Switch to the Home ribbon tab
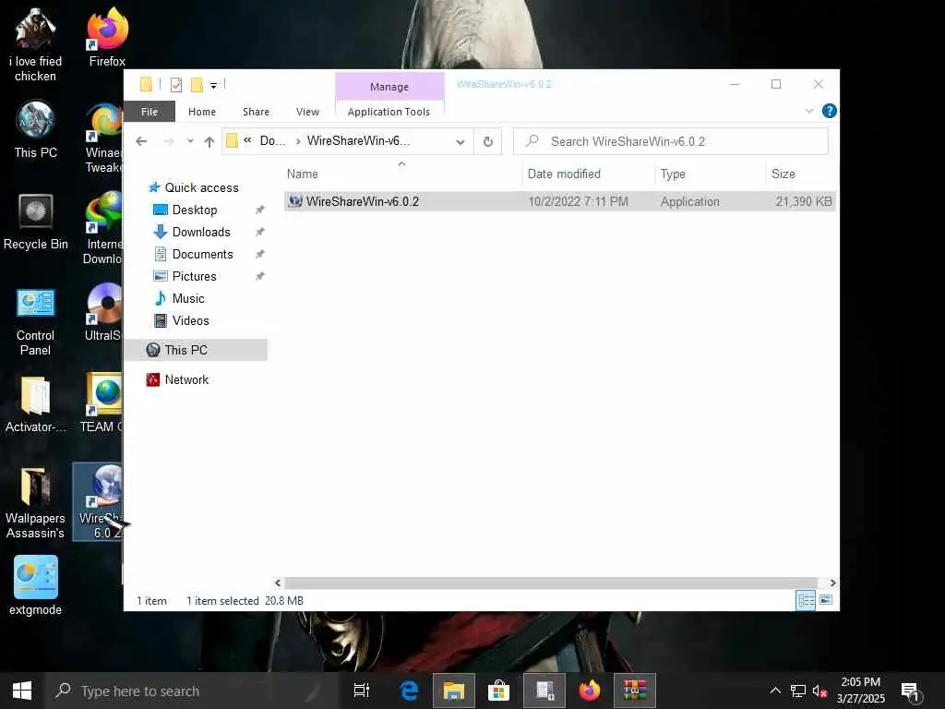 click(202, 112)
